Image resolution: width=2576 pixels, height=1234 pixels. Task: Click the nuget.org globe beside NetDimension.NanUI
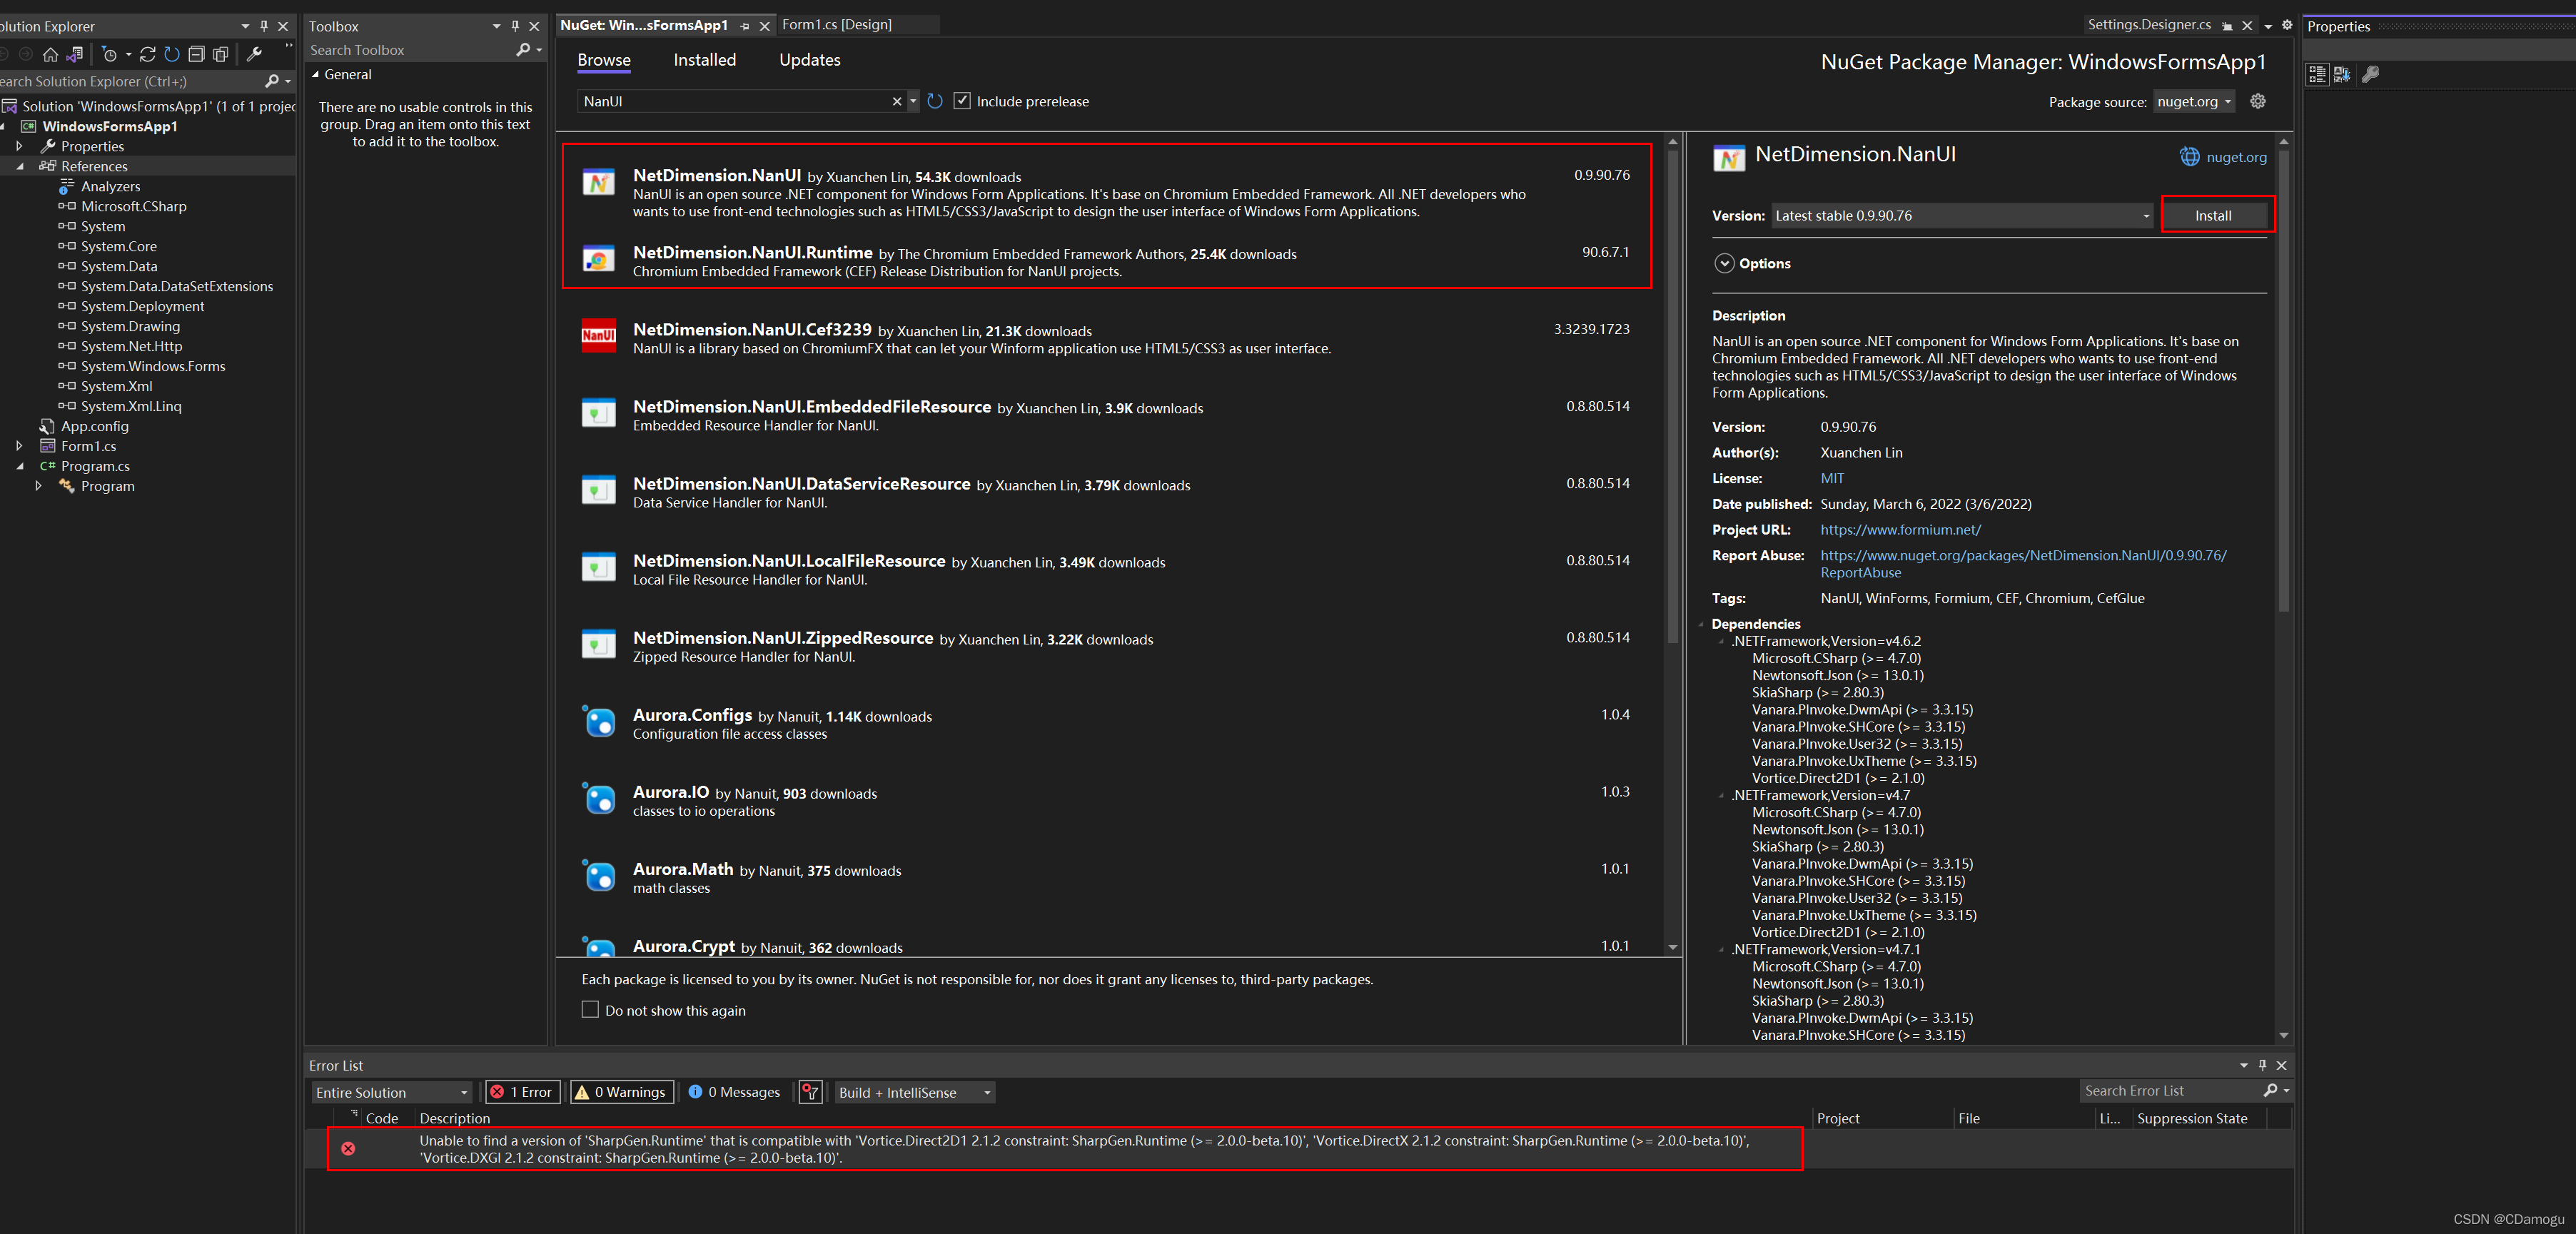click(x=2190, y=157)
